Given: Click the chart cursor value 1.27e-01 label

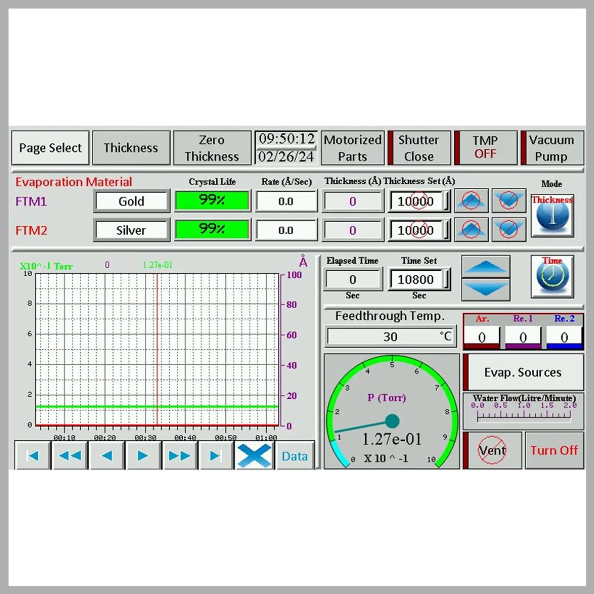Looking at the screenshot, I should pos(157,265).
